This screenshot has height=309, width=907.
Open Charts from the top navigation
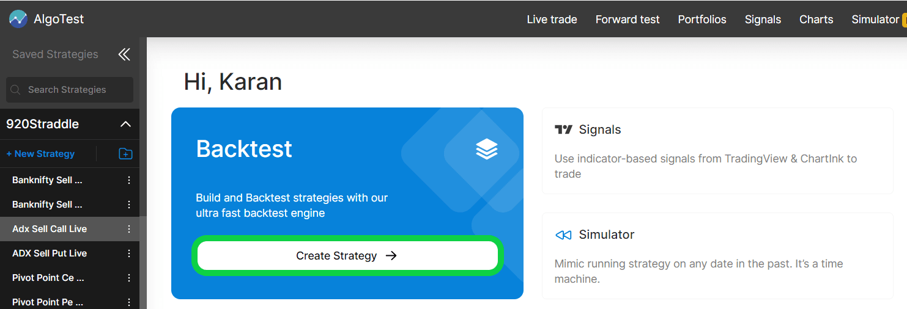point(816,20)
